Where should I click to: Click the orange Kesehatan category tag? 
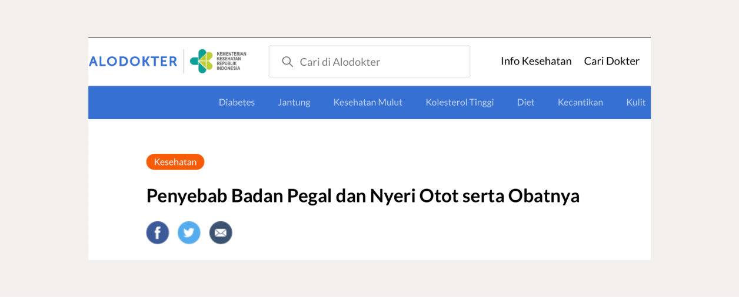point(175,162)
